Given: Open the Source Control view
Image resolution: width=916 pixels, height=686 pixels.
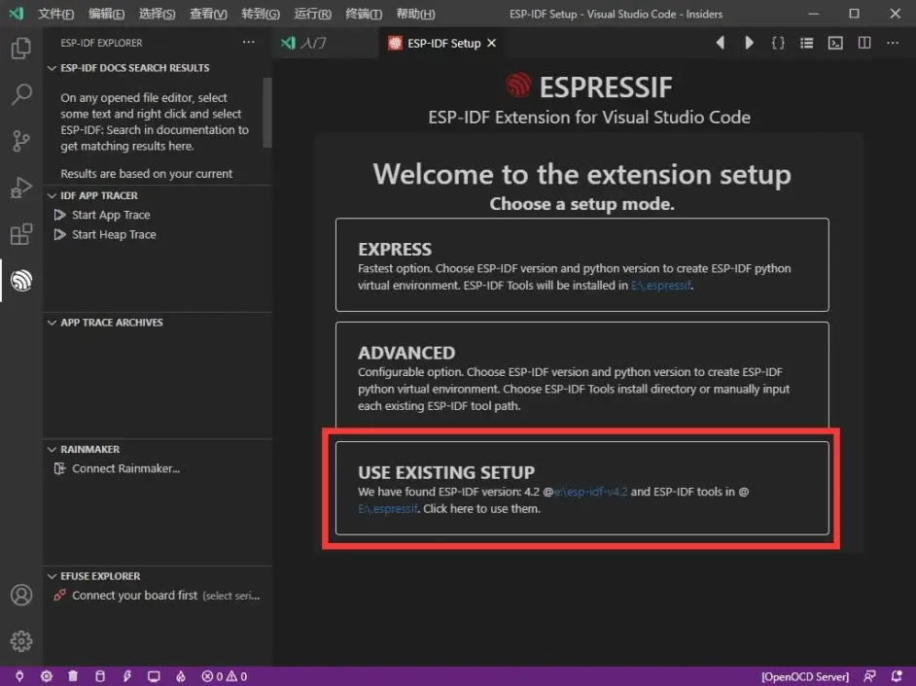Looking at the screenshot, I should pyautogui.click(x=21, y=141).
